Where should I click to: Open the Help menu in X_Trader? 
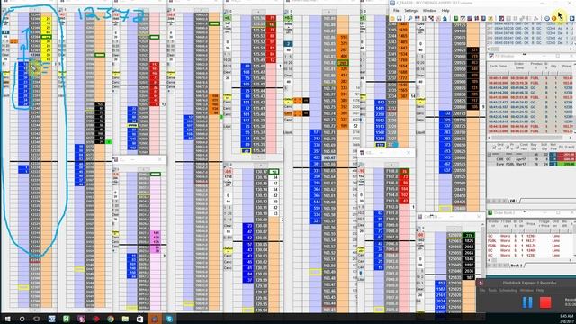click(445, 11)
